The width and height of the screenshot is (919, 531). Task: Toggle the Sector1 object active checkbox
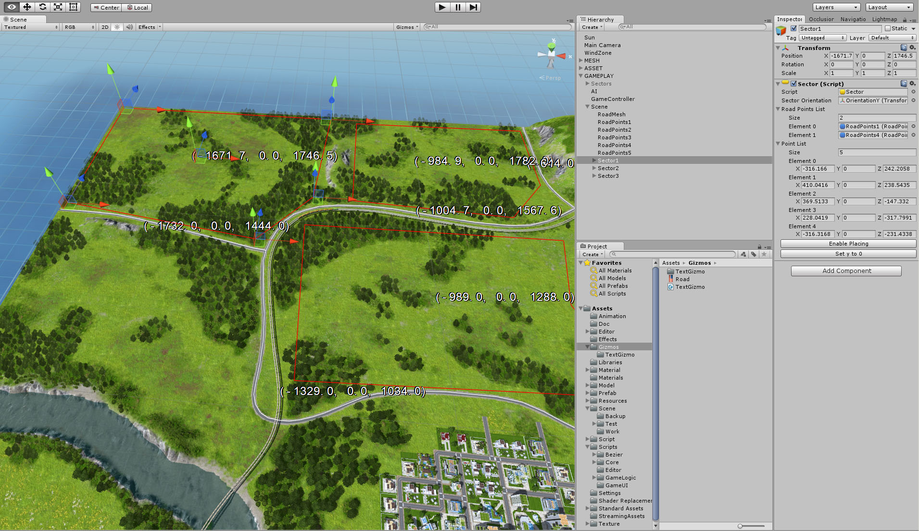click(793, 28)
